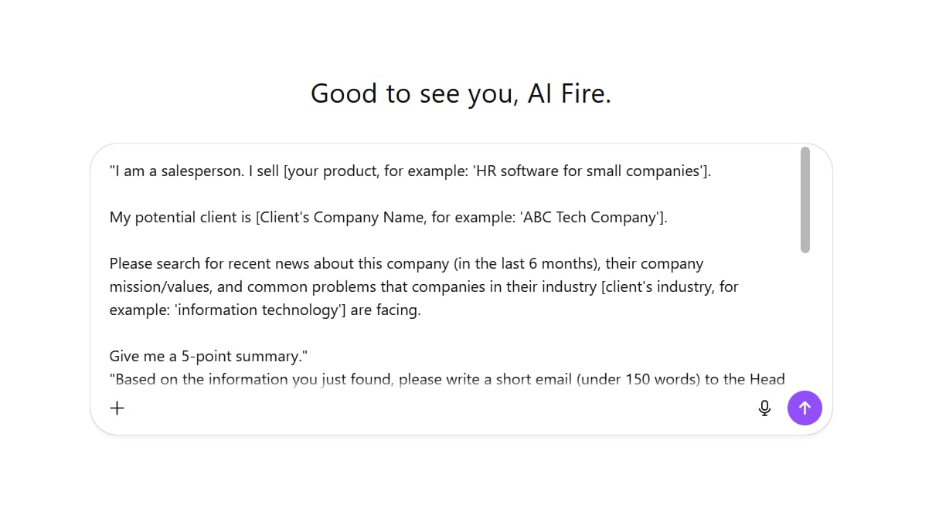Screen dimensions: 939x508
Task: Click the "My potential client is" text
Action: pos(181,218)
